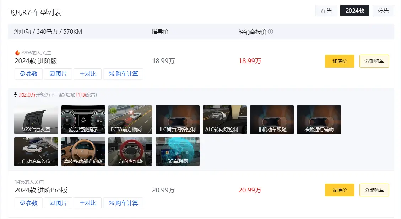Viewport: 401px width, 219px height.
Task: Click the gray 18.99万 guide price
Action: pos(163,61)
